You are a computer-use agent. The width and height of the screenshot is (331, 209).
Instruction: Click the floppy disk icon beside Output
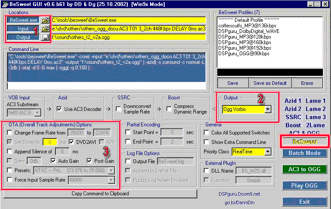point(45,37)
